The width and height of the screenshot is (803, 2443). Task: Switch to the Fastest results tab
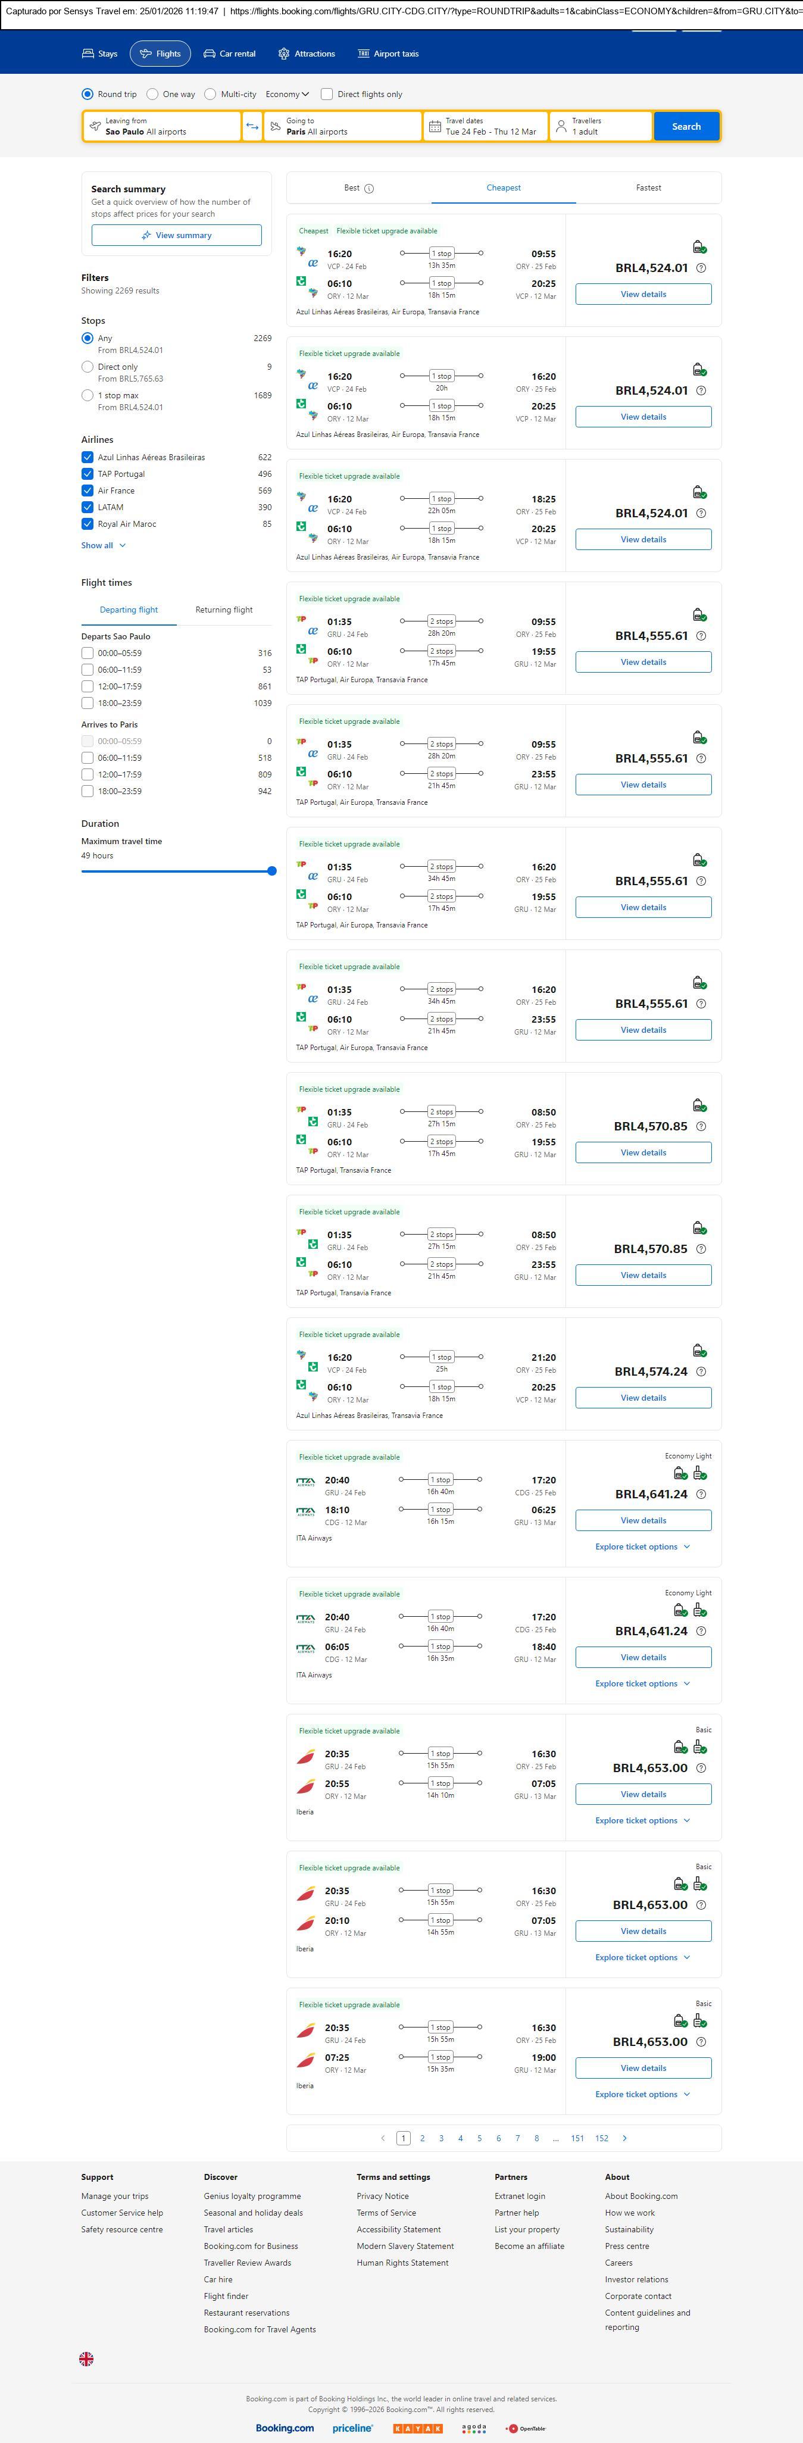click(648, 188)
